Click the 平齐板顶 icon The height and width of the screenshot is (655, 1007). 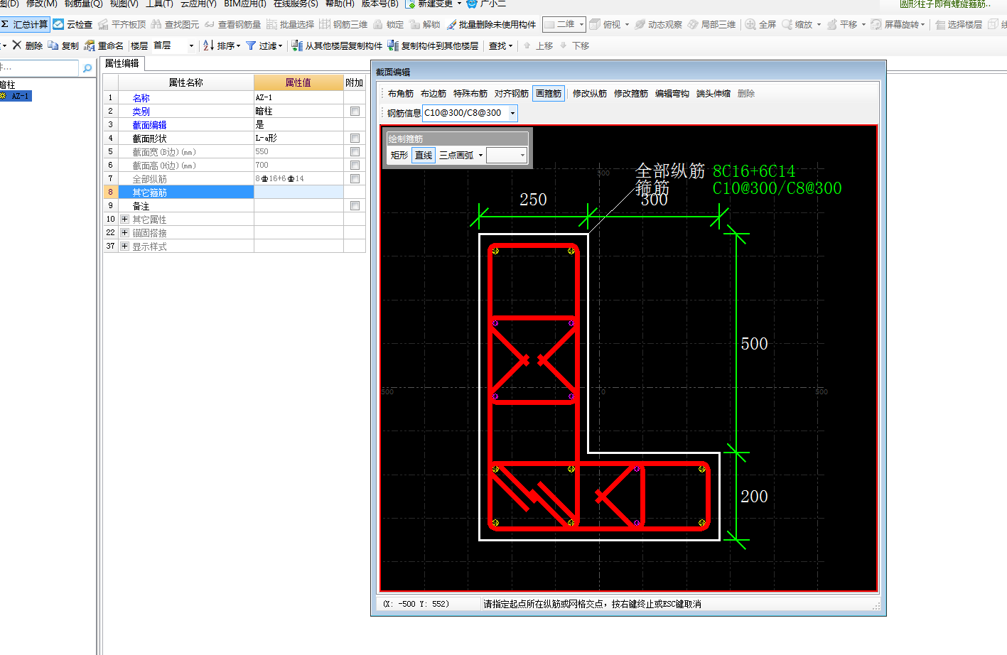103,24
